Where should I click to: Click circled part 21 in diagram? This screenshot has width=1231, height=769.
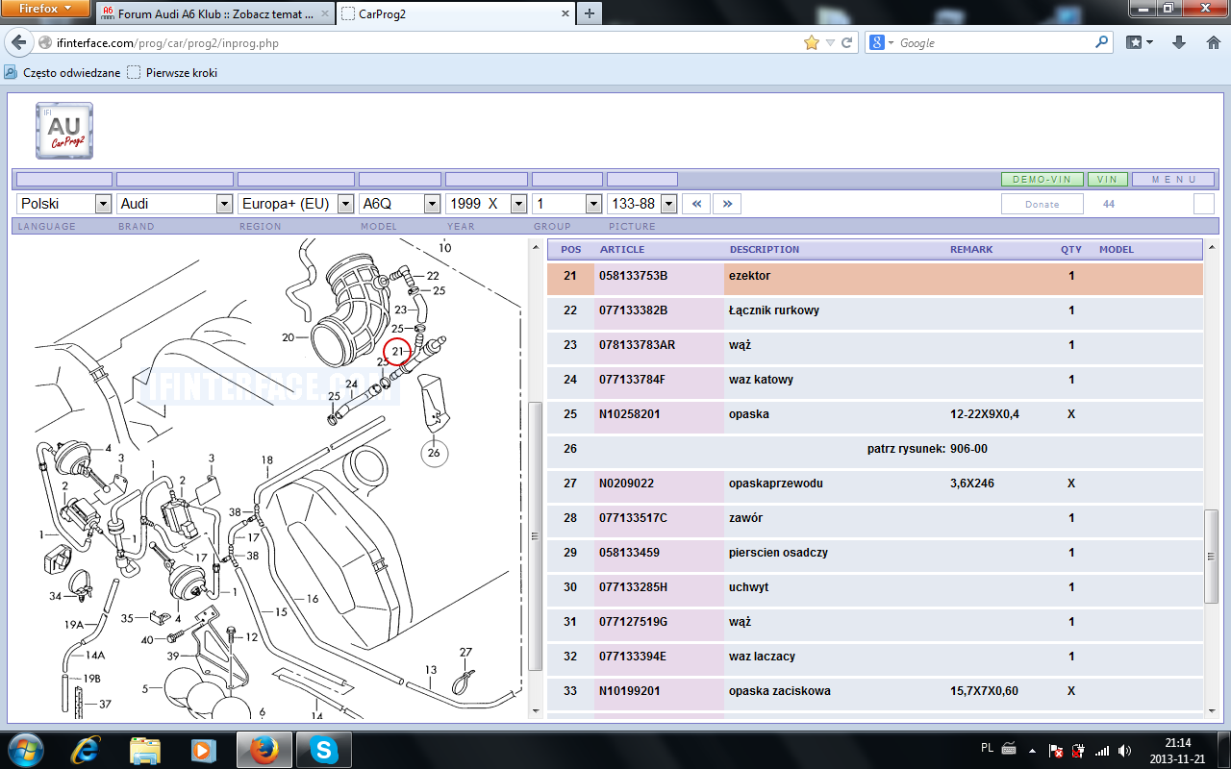[396, 353]
